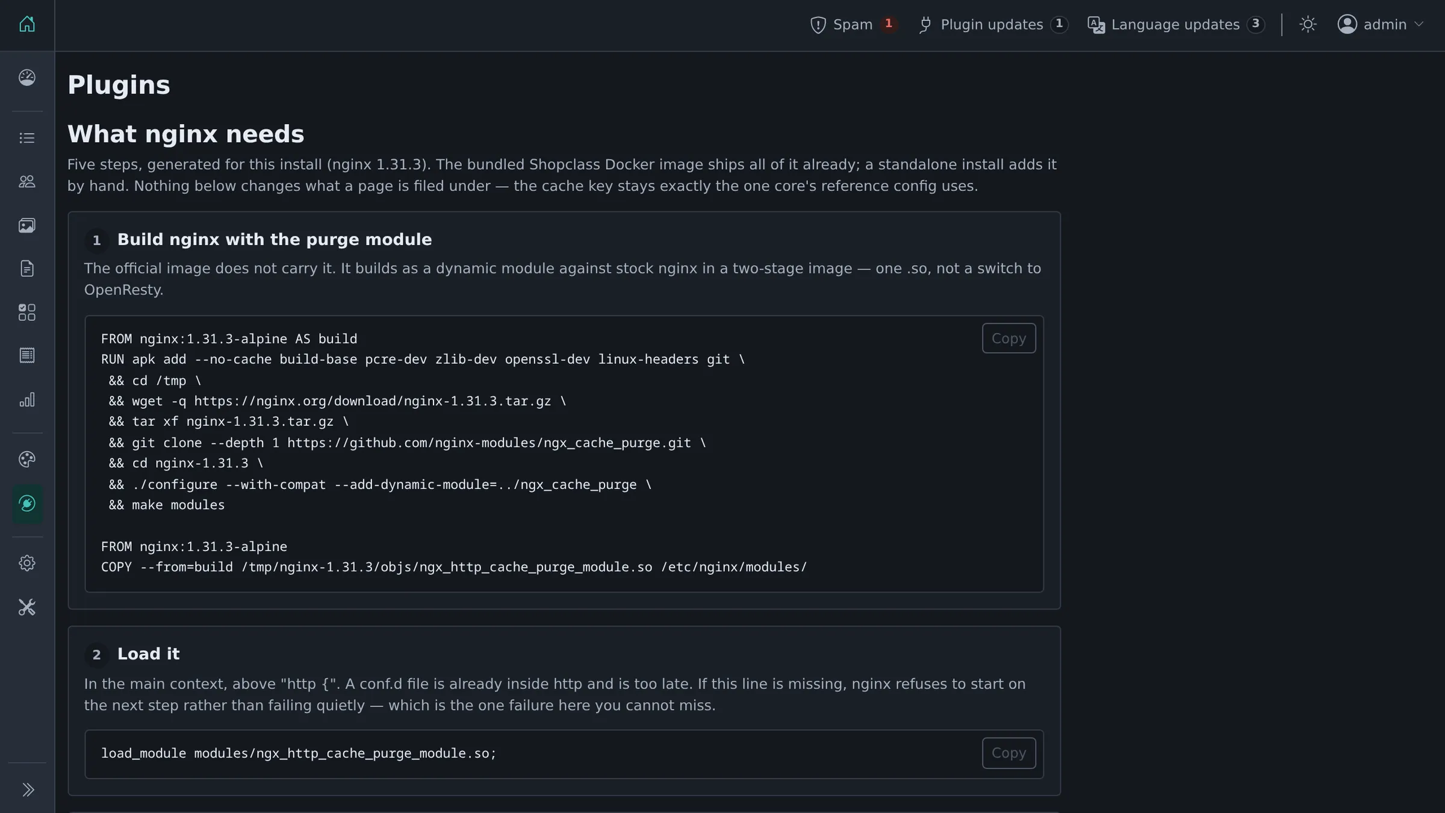Open the dashboard gauge icon
The width and height of the screenshot is (1445, 813).
point(27,78)
